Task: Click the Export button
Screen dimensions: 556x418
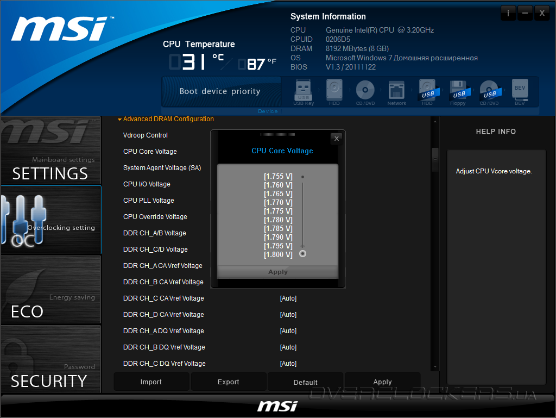Action: 229,382
